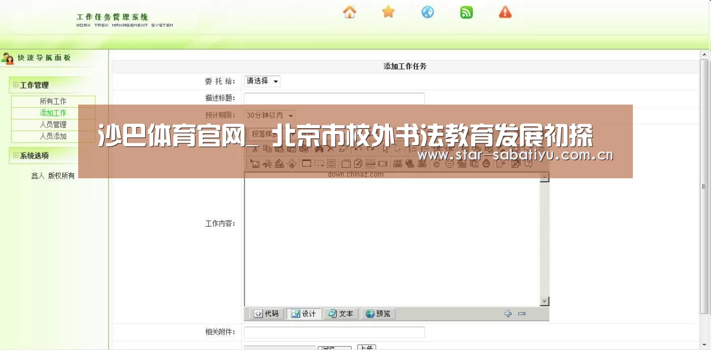The height and width of the screenshot is (350, 711).
Task: Switch editor to 代码 mode
Action: tap(267, 314)
